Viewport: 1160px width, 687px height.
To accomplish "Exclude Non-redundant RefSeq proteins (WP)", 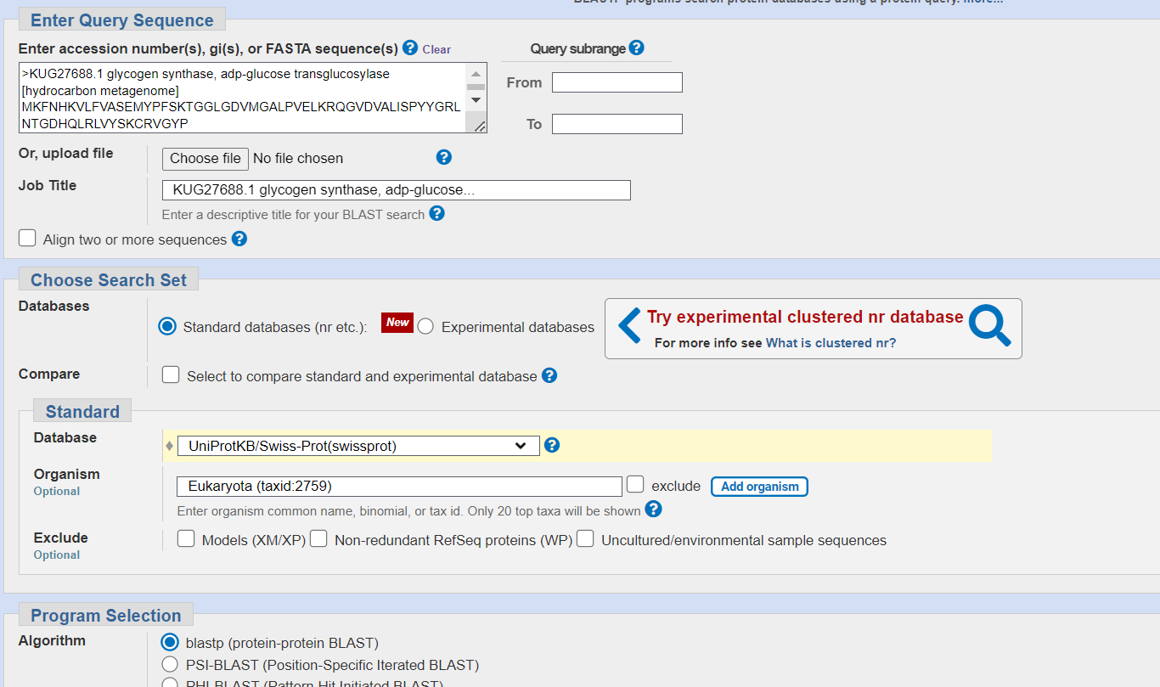I will pos(318,538).
